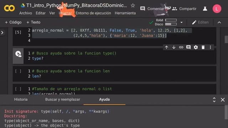Click the comment '# Busco ayuda sobre la funcion type()'
Screen dimensions: 228x128
click(x=74, y=53)
